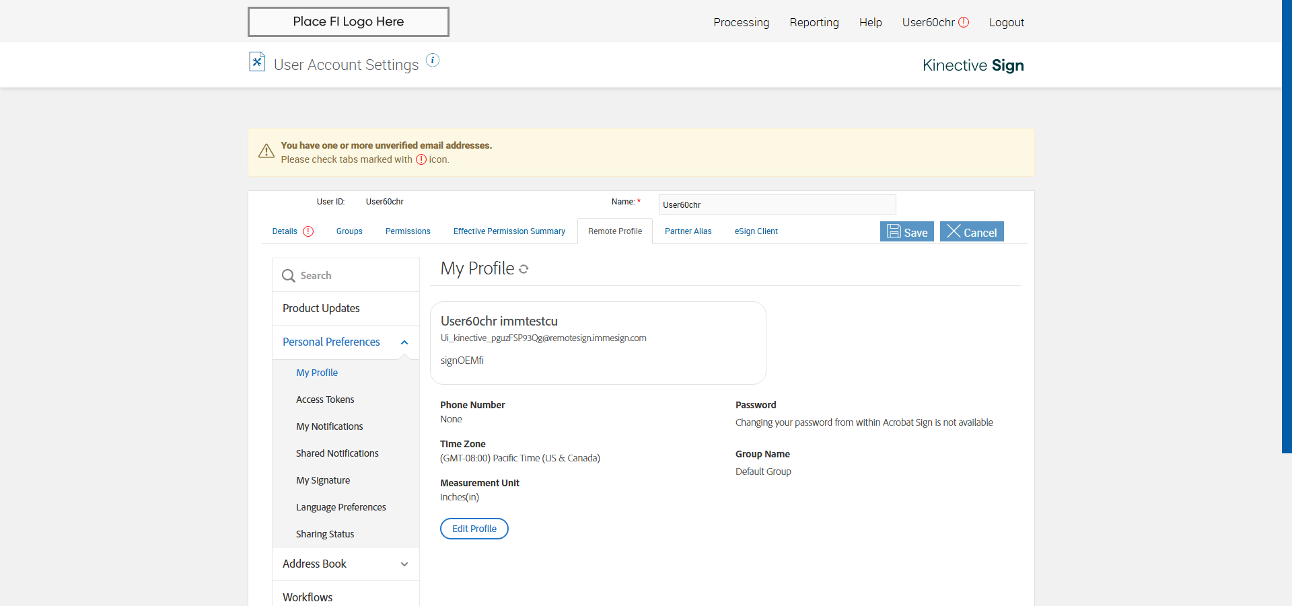Click the info icon beside User Account Settings
The image size is (1292, 606).
tap(433, 61)
